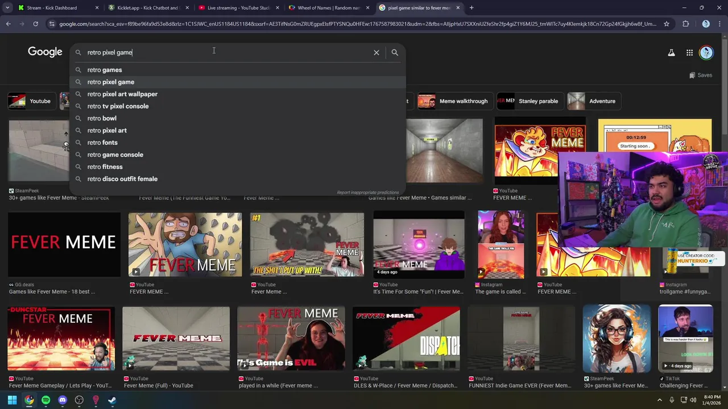Open the Chrome three-dot menu
The image size is (728, 409).
click(720, 24)
